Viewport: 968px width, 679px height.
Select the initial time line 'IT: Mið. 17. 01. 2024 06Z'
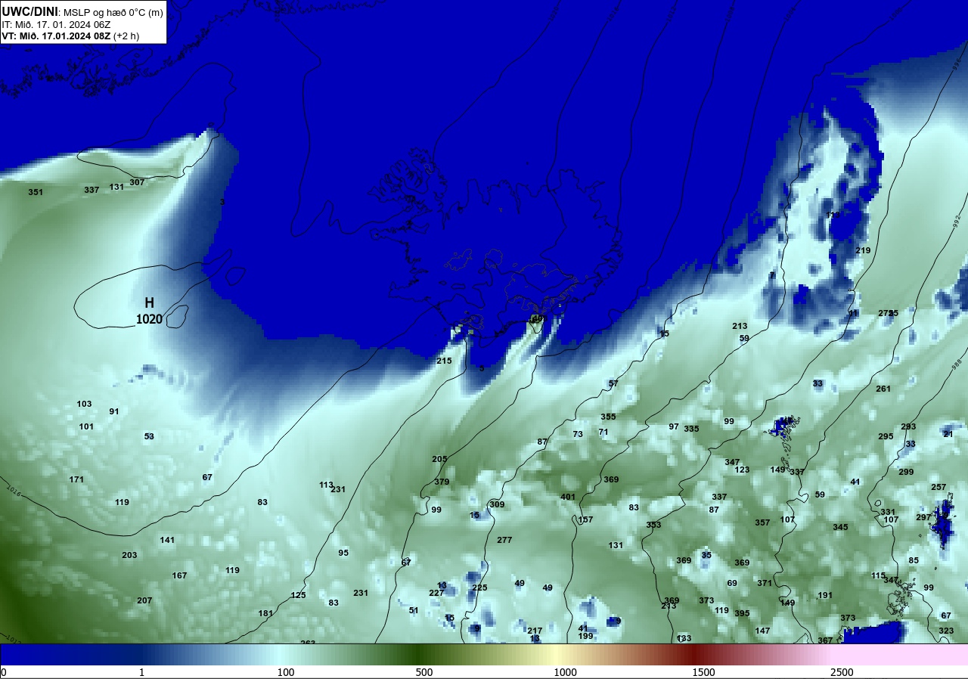[57, 24]
